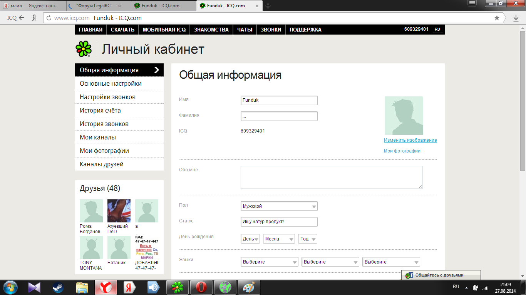Image resolution: width=526 pixels, height=295 pixels.
Task: Select История счёта in sidebar
Action: 119,110
